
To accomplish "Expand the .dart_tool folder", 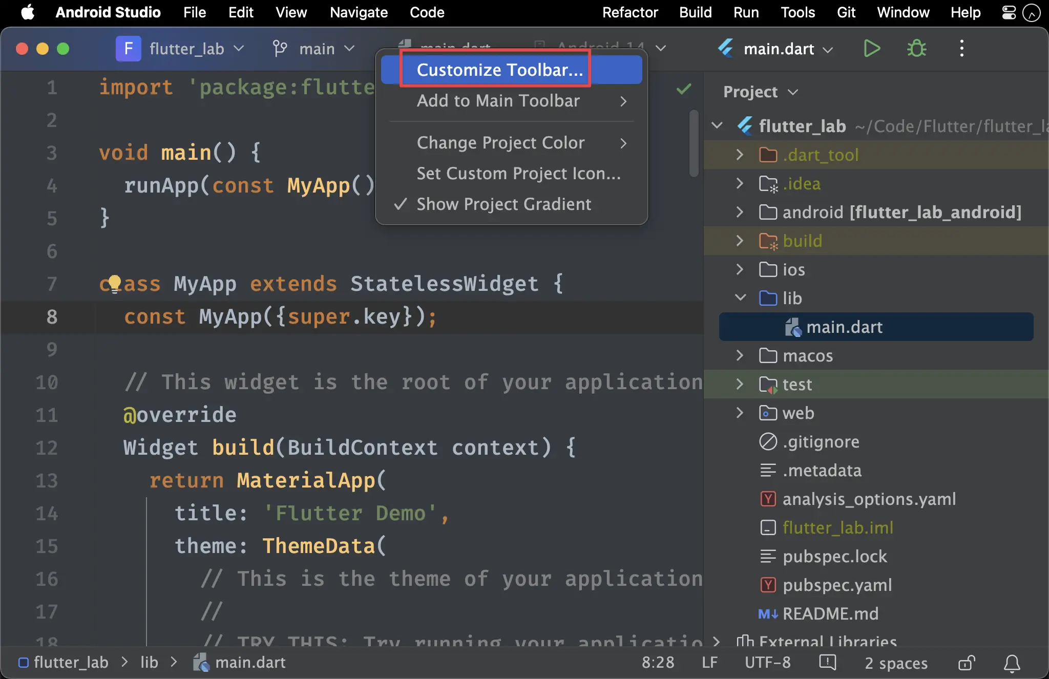I will tap(740, 155).
